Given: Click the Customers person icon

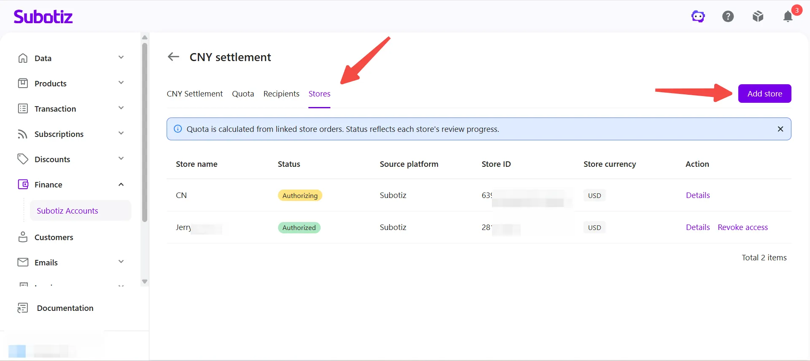Looking at the screenshot, I should [23, 237].
